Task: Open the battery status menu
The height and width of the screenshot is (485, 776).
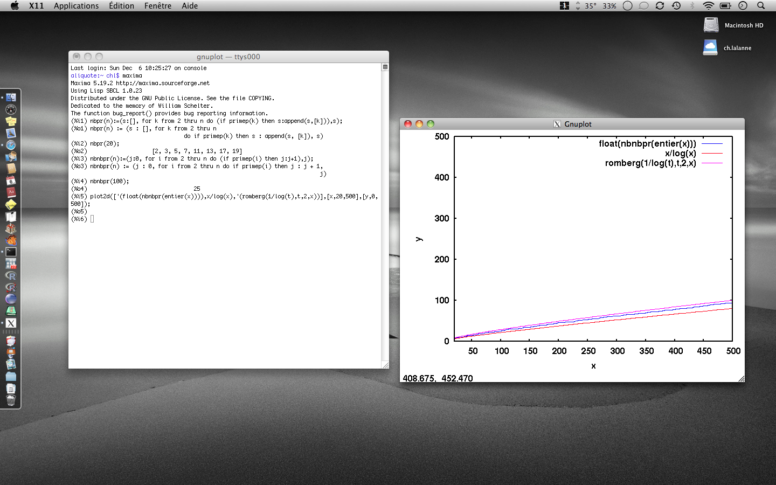Action: coord(725,6)
